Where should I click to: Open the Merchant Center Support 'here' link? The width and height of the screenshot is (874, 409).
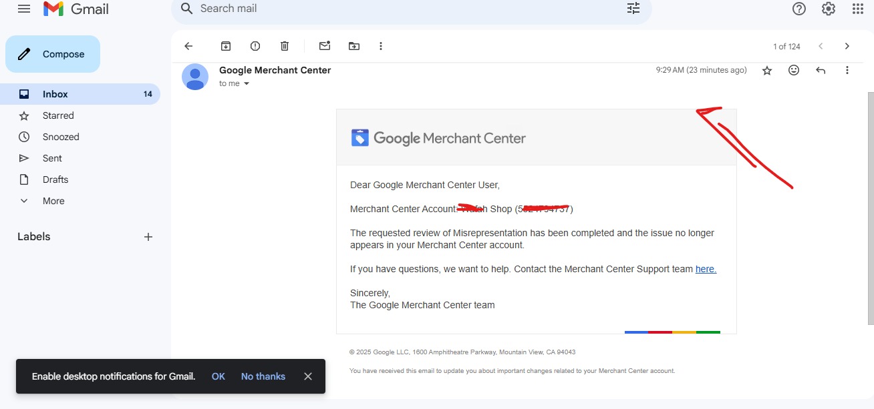click(x=706, y=269)
